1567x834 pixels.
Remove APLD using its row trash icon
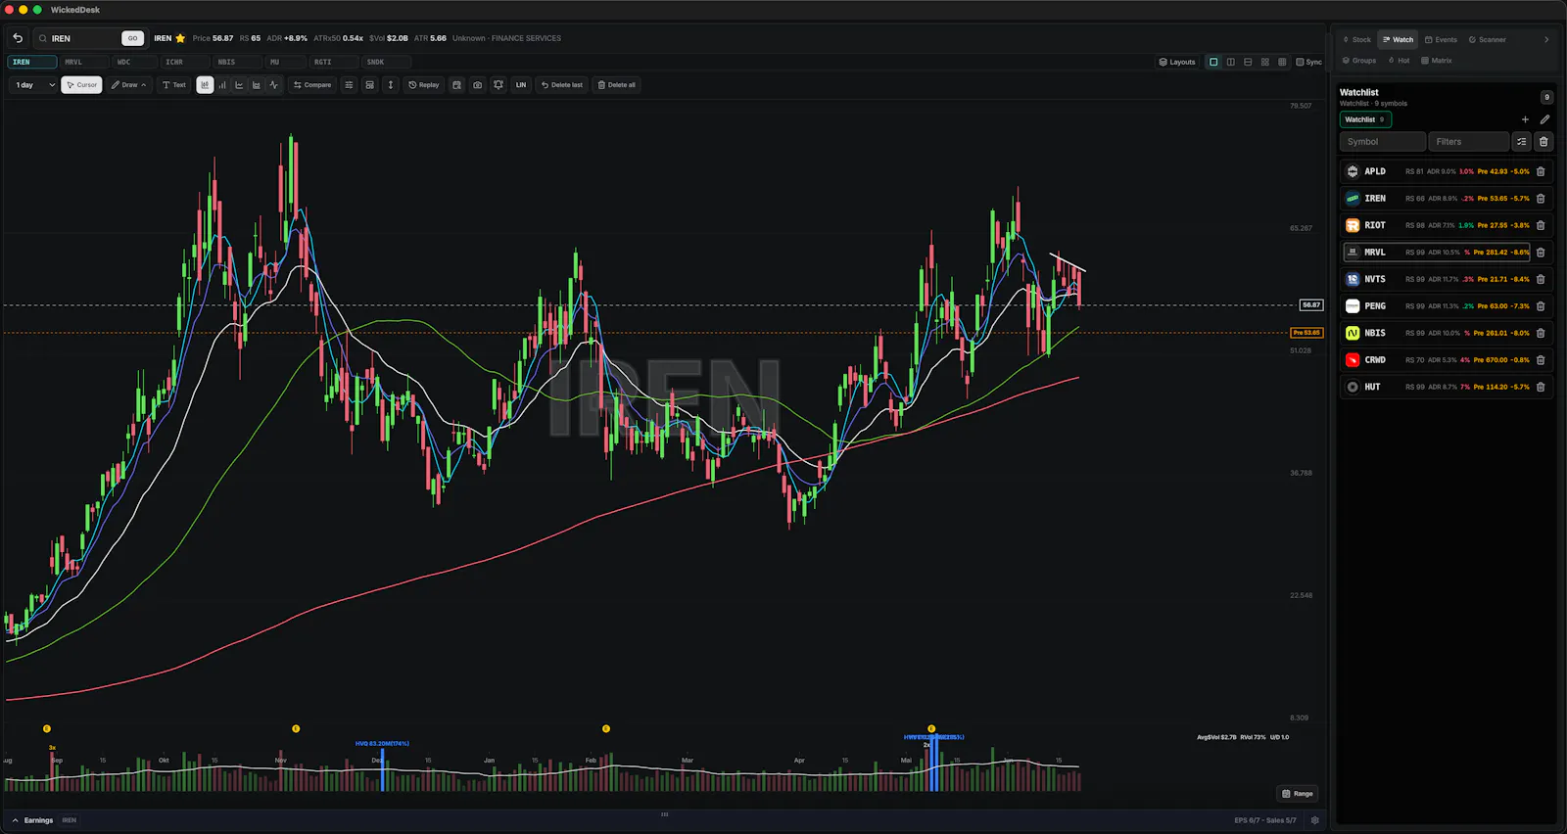(1541, 171)
